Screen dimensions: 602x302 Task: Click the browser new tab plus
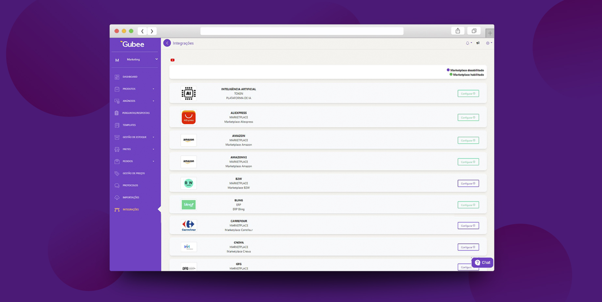(x=490, y=33)
